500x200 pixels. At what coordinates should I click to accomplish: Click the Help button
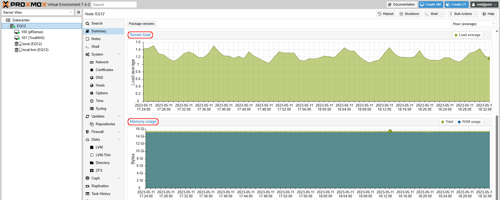point(488,14)
